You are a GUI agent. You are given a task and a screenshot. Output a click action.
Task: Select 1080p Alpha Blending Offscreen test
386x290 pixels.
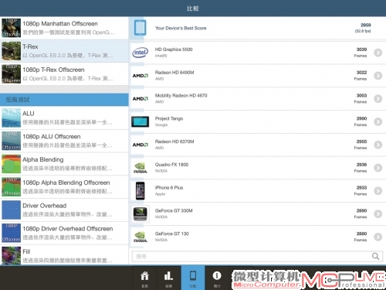point(64,187)
